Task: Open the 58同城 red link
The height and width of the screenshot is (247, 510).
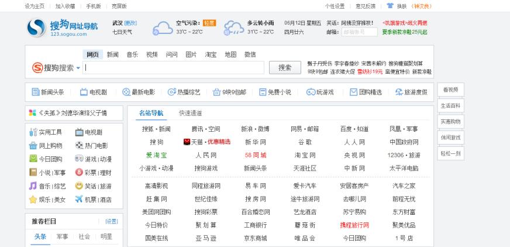Action: (x=256, y=155)
